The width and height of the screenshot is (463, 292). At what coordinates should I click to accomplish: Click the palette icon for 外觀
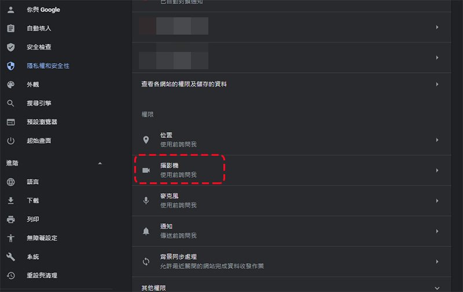(10, 85)
